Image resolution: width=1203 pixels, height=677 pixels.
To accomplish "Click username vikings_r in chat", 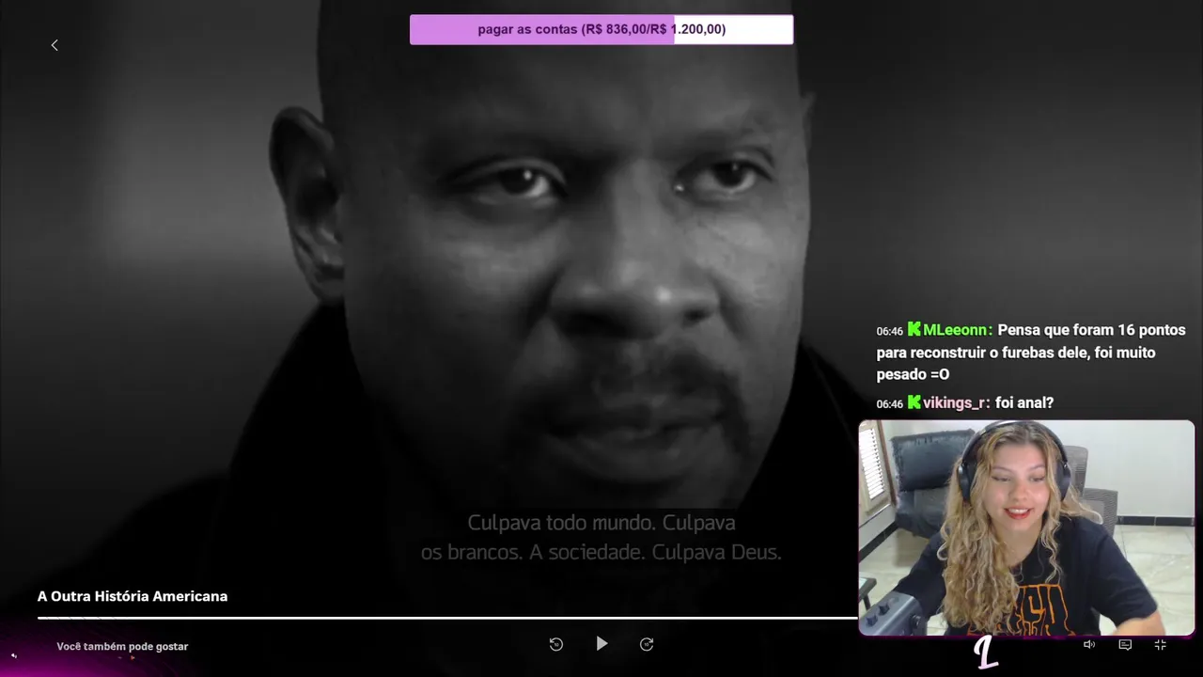I will (x=956, y=402).
